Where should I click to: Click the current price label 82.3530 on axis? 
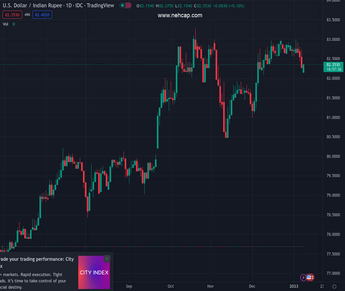point(333,65)
